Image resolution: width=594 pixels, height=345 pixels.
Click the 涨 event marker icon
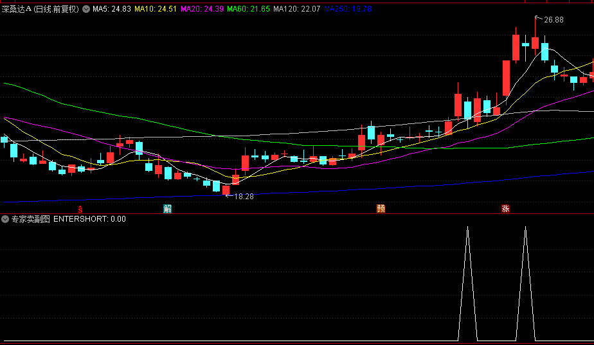pyautogui.click(x=505, y=209)
